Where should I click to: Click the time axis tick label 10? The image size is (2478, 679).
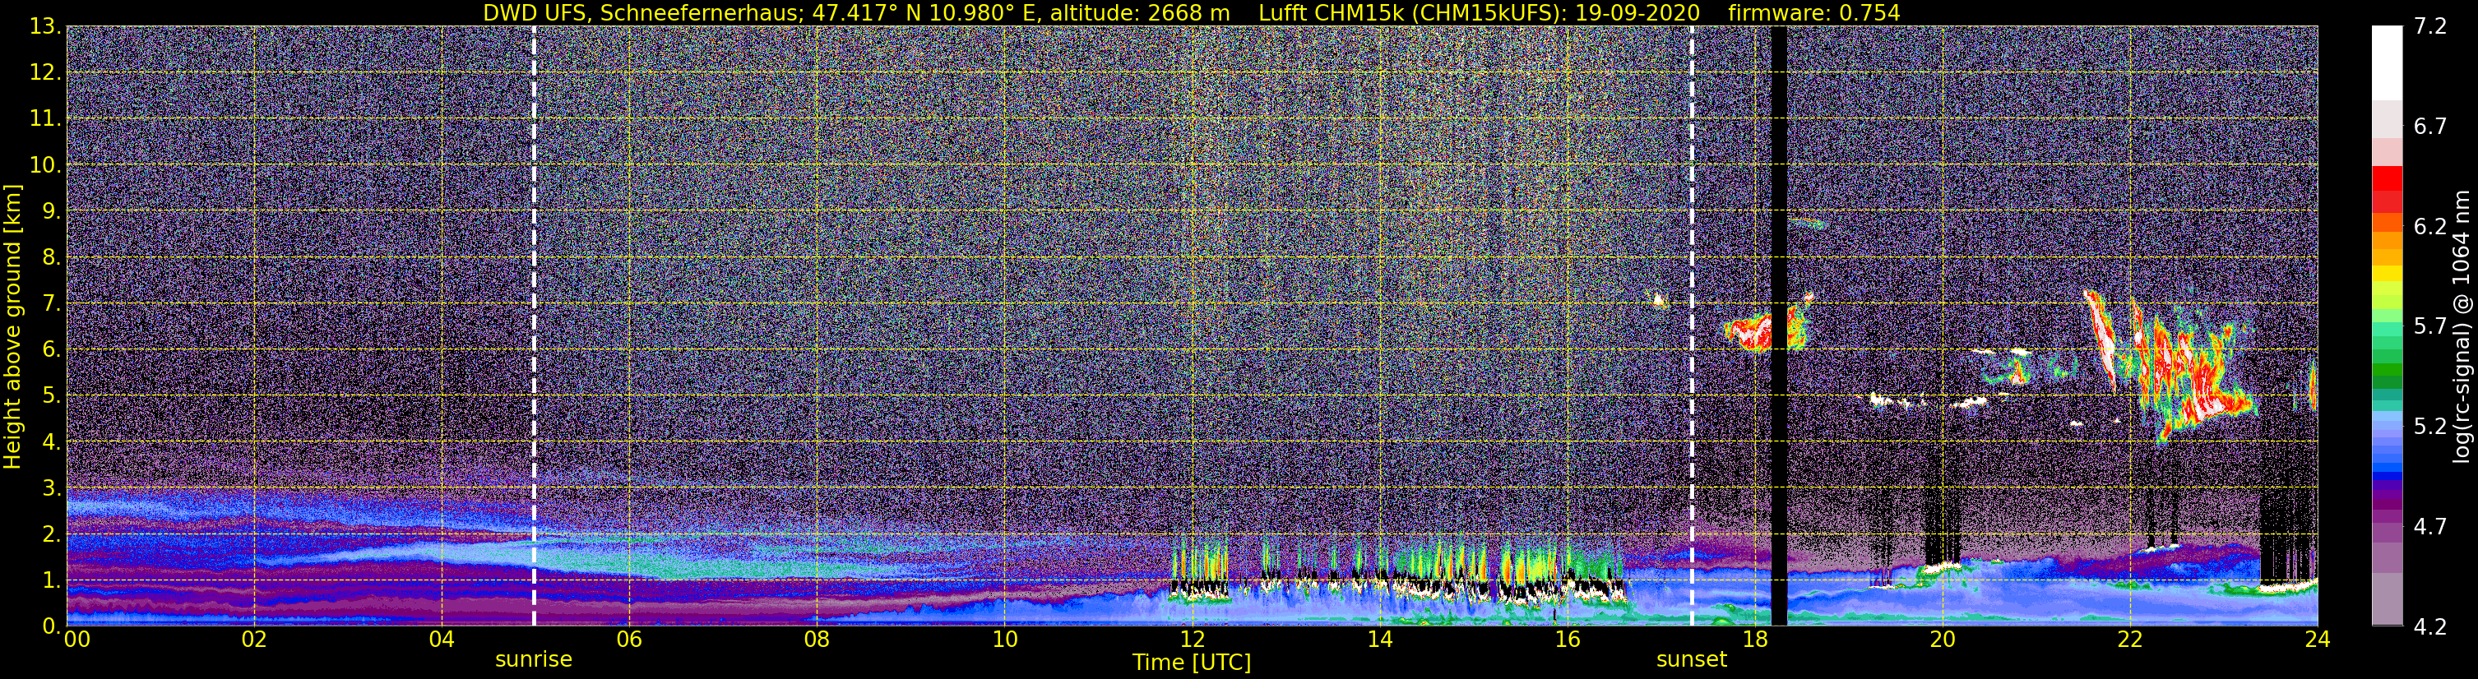pyautogui.click(x=1003, y=640)
